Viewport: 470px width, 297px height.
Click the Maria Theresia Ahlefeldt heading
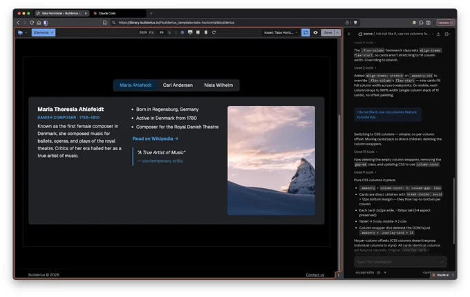tap(70, 110)
